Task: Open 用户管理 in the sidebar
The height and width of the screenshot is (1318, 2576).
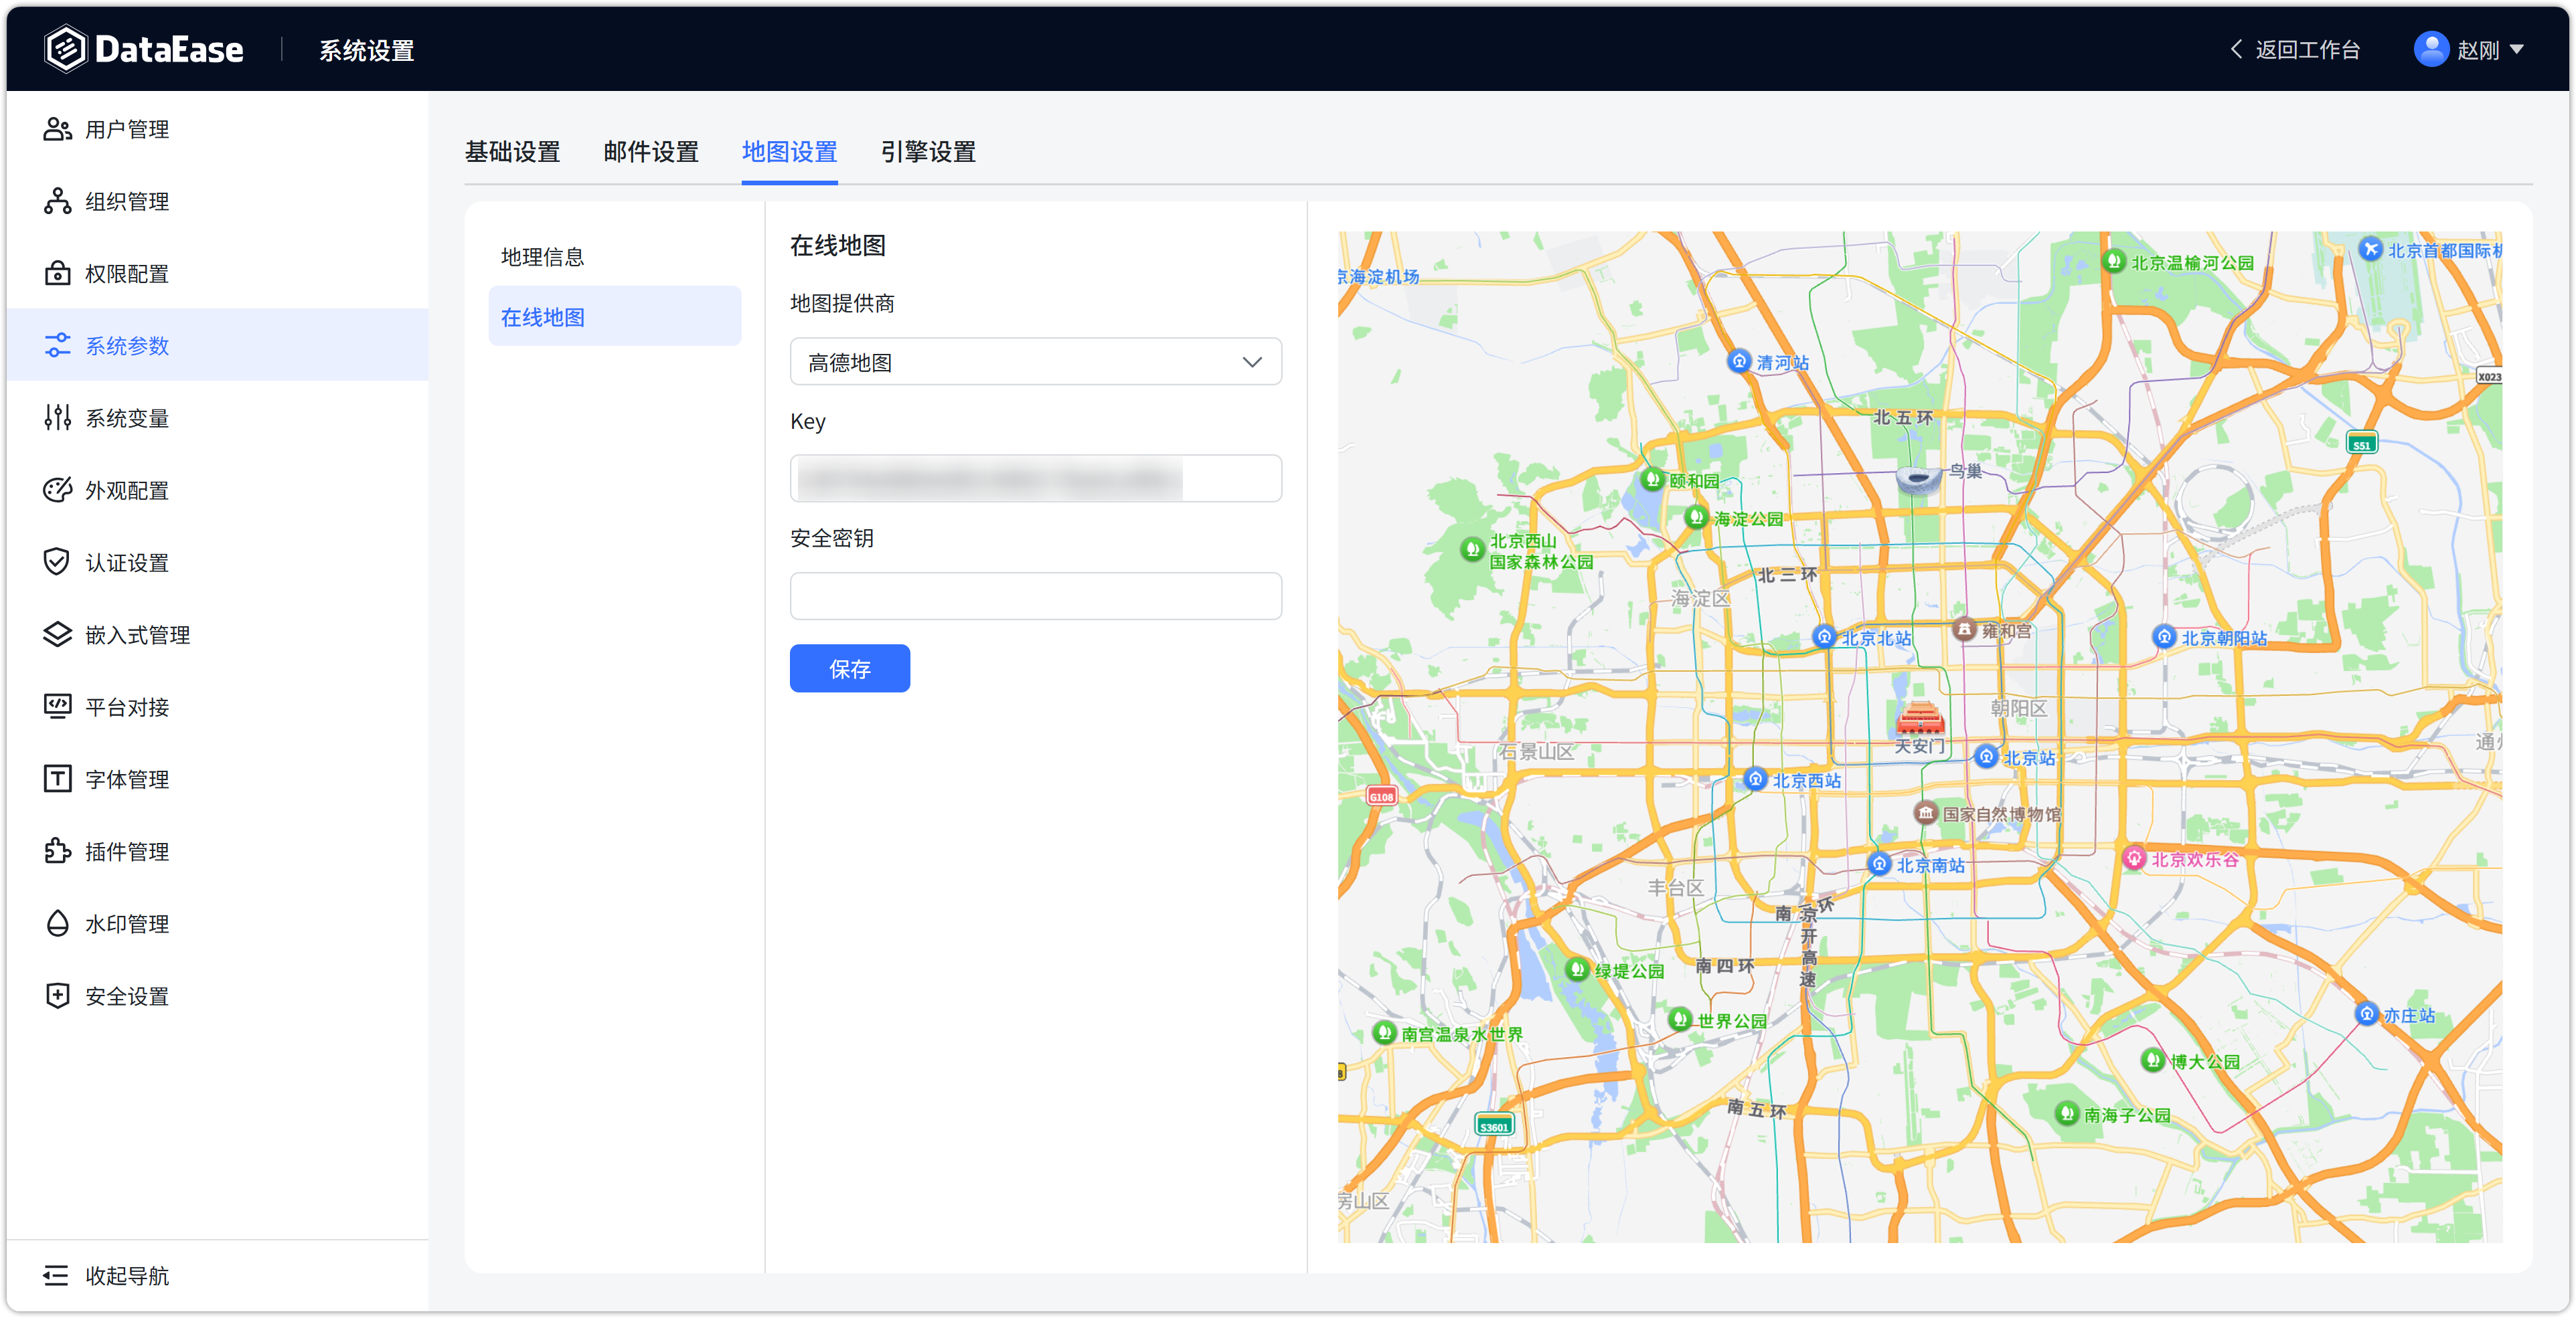Action: point(217,129)
